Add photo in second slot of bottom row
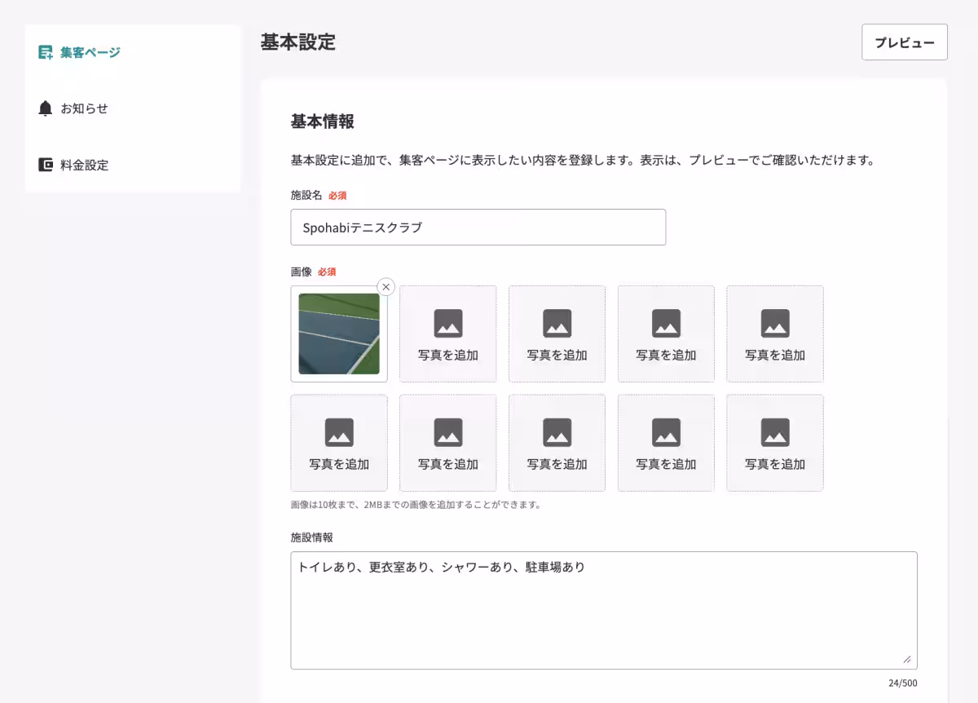Screen dimensions: 978x703 (x=448, y=444)
